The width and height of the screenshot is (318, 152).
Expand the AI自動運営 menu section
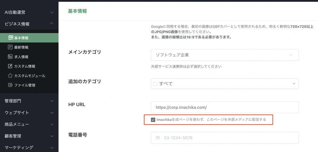[29, 12]
